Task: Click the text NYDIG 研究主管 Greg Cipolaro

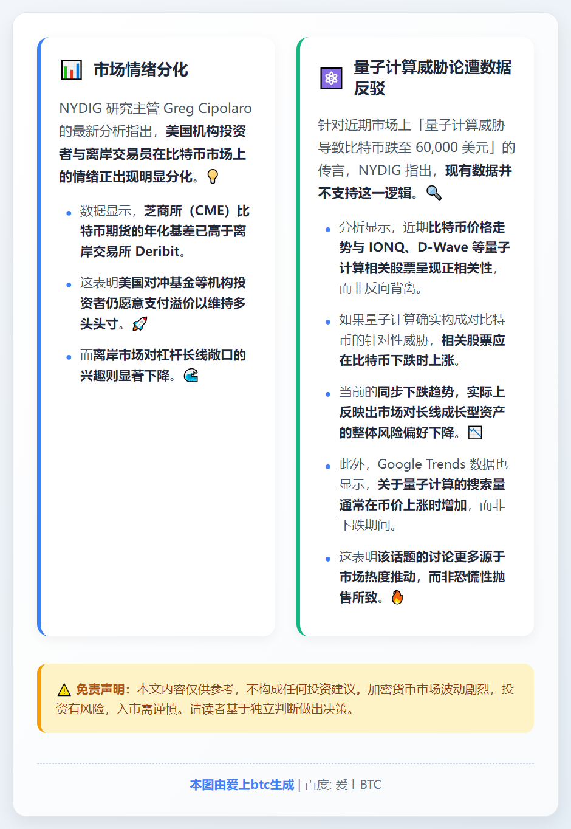Action: tap(156, 108)
